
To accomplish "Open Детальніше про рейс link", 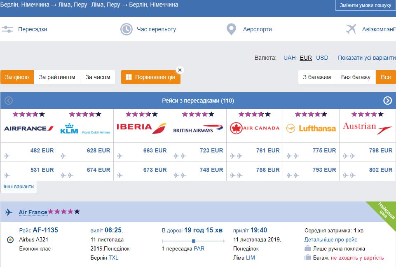I will pyautogui.click(x=330, y=239).
